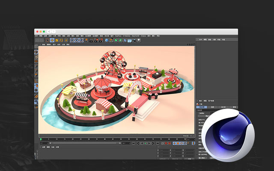Image resolution: width=274 pixels, height=171 pixels.
Task: Click the Camera object icon
Action: pyautogui.click(x=134, y=40)
